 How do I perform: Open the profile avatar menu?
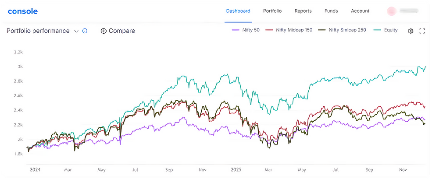[x=391, y=11]
